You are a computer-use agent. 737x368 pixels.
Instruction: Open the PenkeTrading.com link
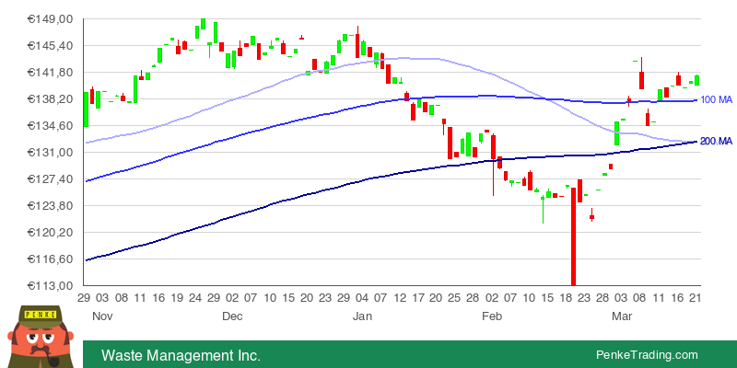[x=647, y=355]
